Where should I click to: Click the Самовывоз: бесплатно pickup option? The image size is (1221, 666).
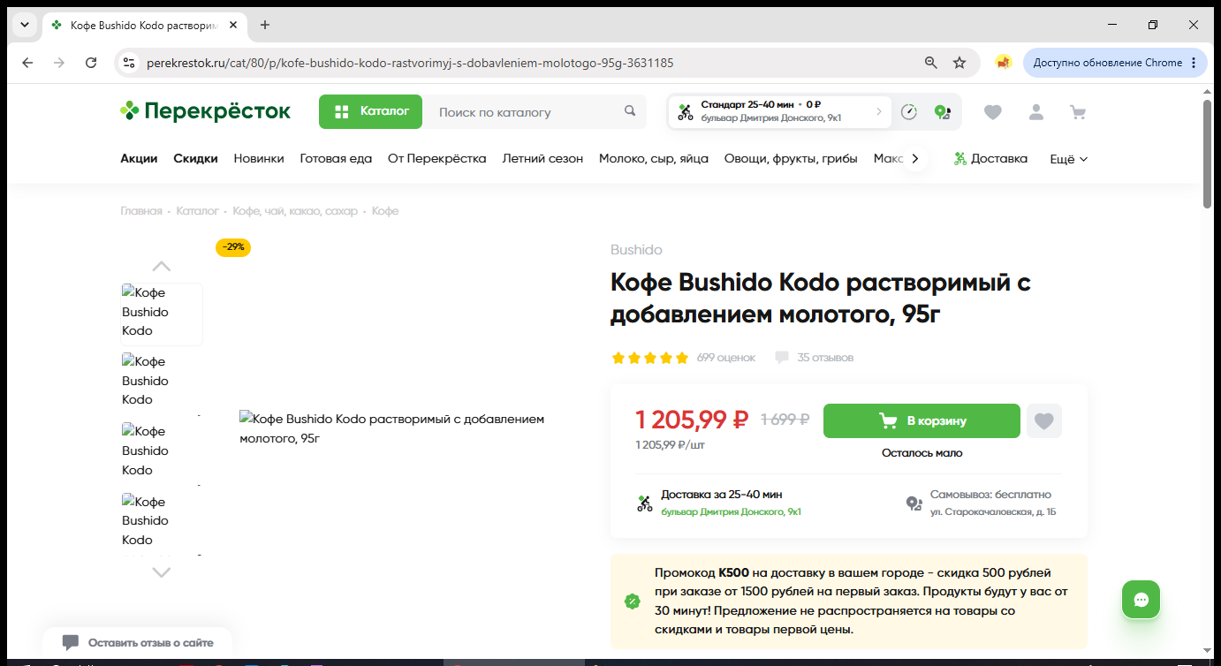click(990, 495)
